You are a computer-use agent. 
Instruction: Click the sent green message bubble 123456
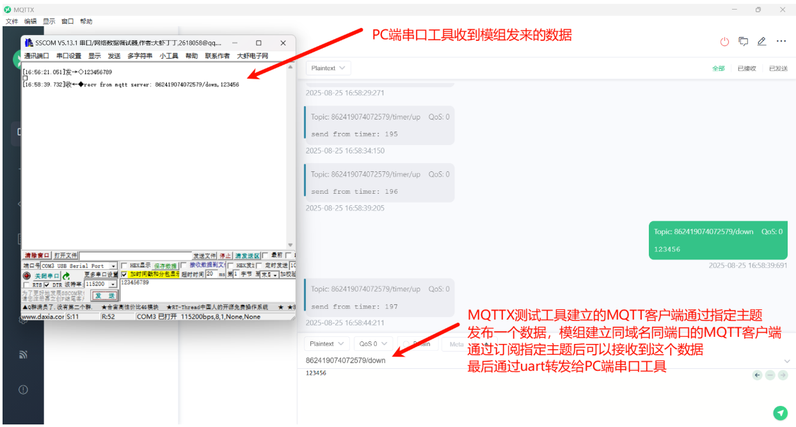(718, 240)
